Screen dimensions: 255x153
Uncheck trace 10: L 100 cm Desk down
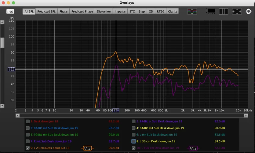(x=133, y=148)
